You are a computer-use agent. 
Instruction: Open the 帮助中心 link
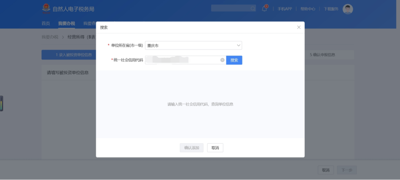click(x=308, y=9)
